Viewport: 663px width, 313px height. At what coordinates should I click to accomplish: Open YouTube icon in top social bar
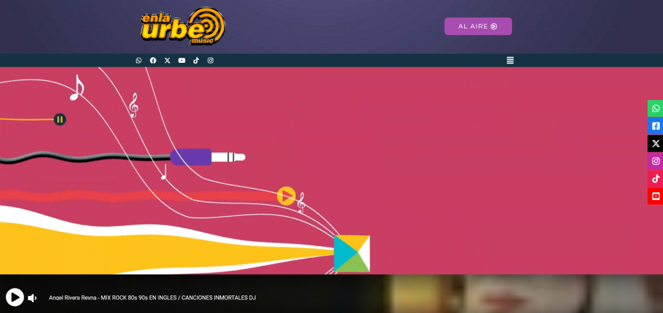[x=182, y=60]
